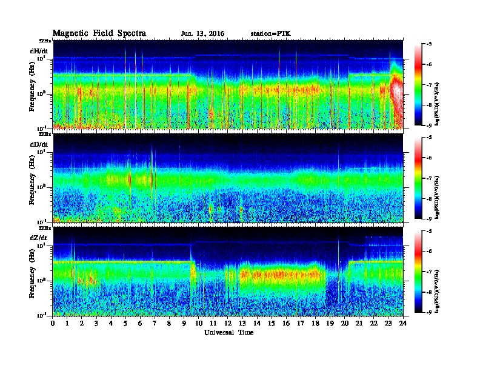
Task: Click hour tick label "7" on the time axis
Action: click(x=155, y=323)
